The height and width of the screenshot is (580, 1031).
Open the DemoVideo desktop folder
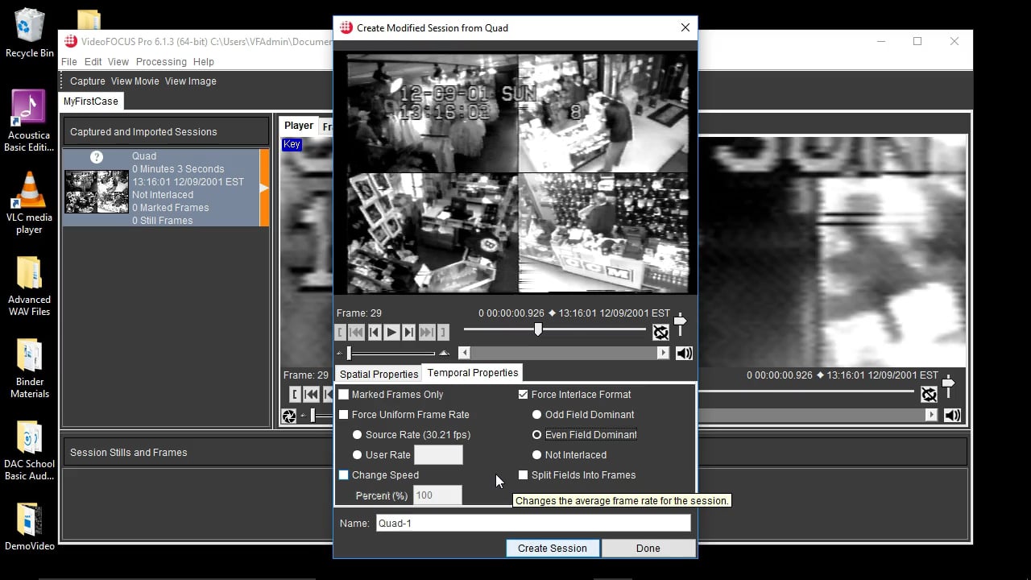point(29,528)
